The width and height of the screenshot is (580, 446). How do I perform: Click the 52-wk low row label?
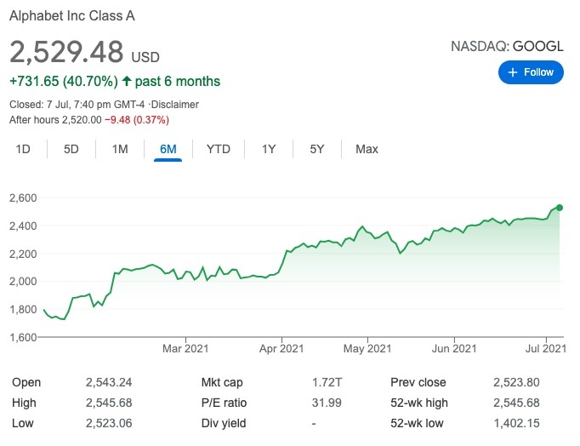point(417,423)
